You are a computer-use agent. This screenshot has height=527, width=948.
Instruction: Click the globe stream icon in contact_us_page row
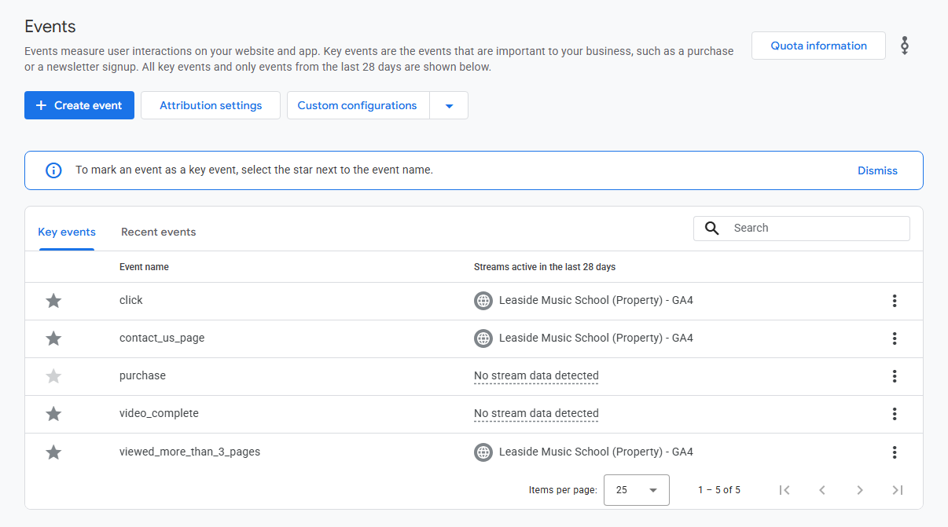pos(483,339)
